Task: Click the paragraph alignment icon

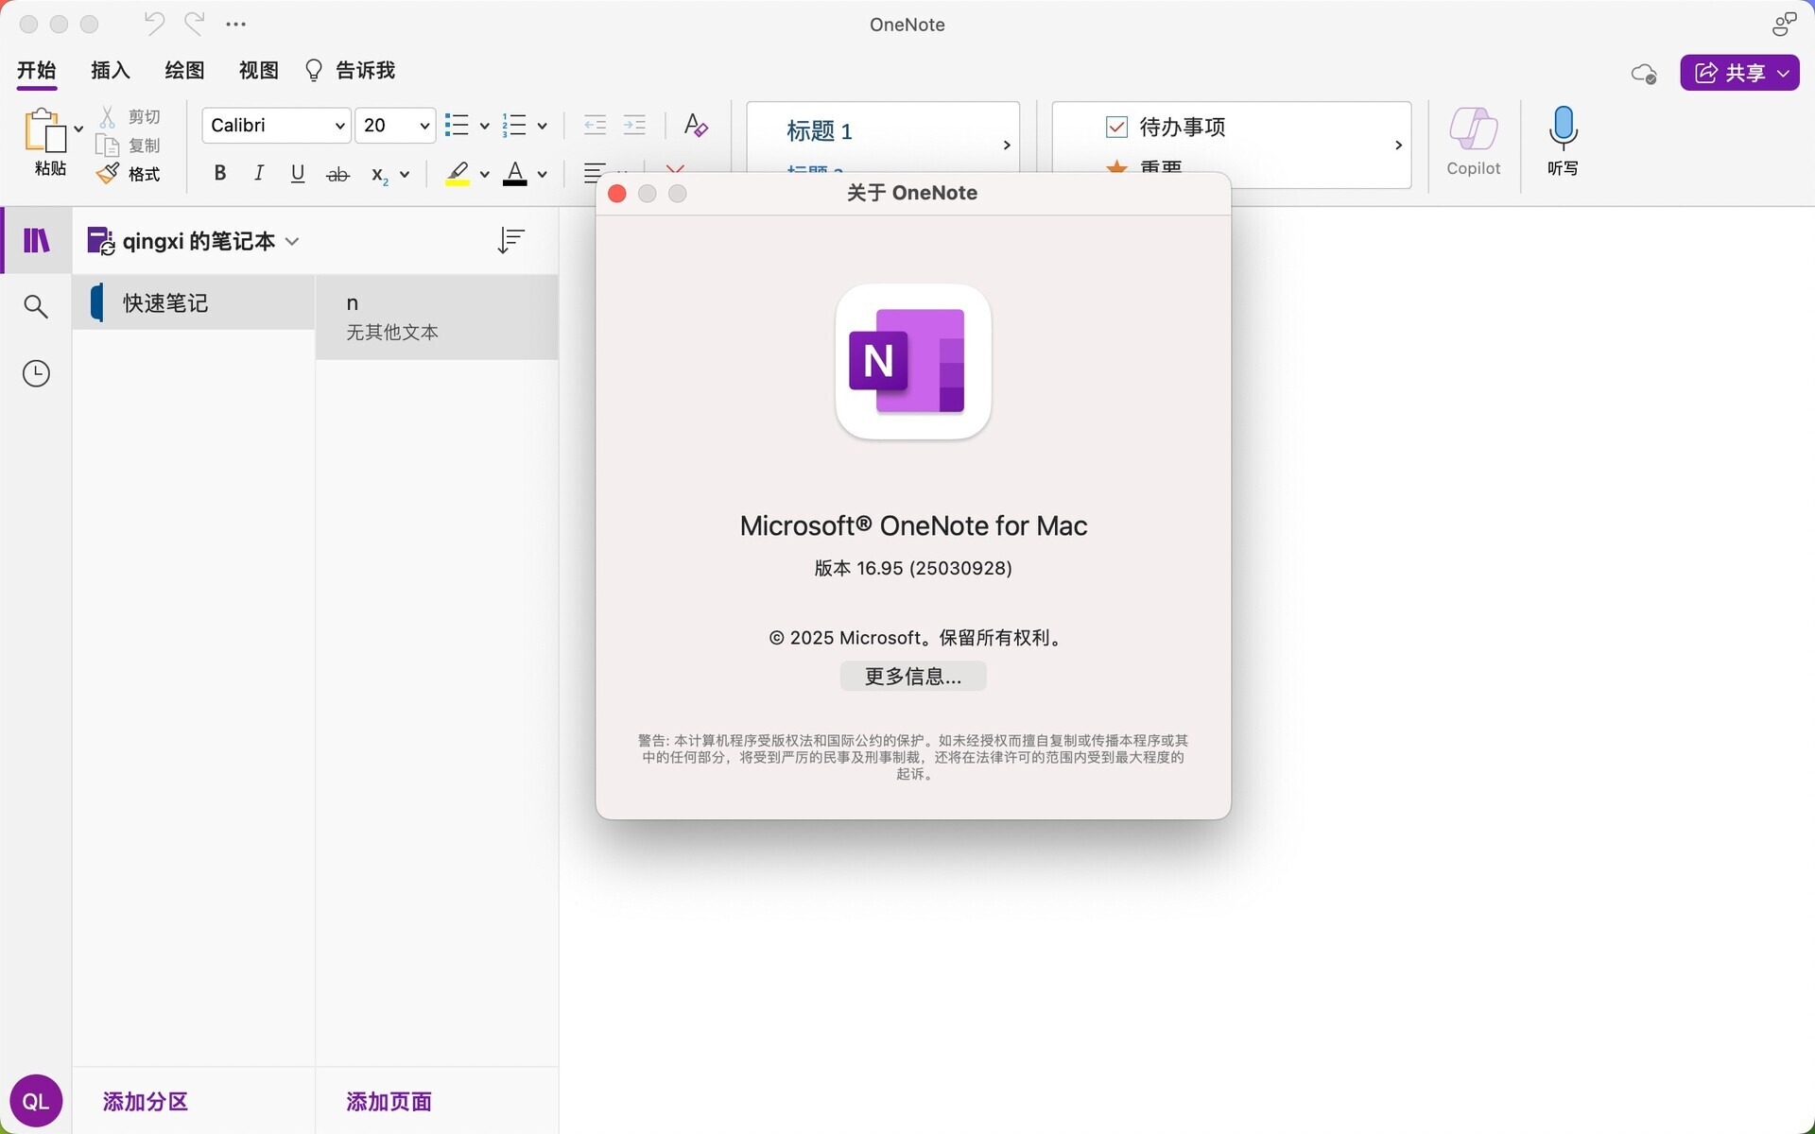Action: [595, 174]
